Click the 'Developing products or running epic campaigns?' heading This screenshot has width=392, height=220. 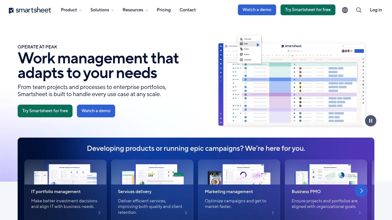tap(196, 148)
